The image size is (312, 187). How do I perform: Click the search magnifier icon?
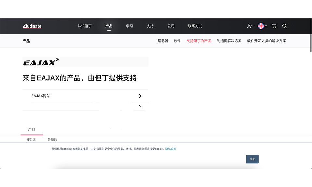tap(284, 26)
